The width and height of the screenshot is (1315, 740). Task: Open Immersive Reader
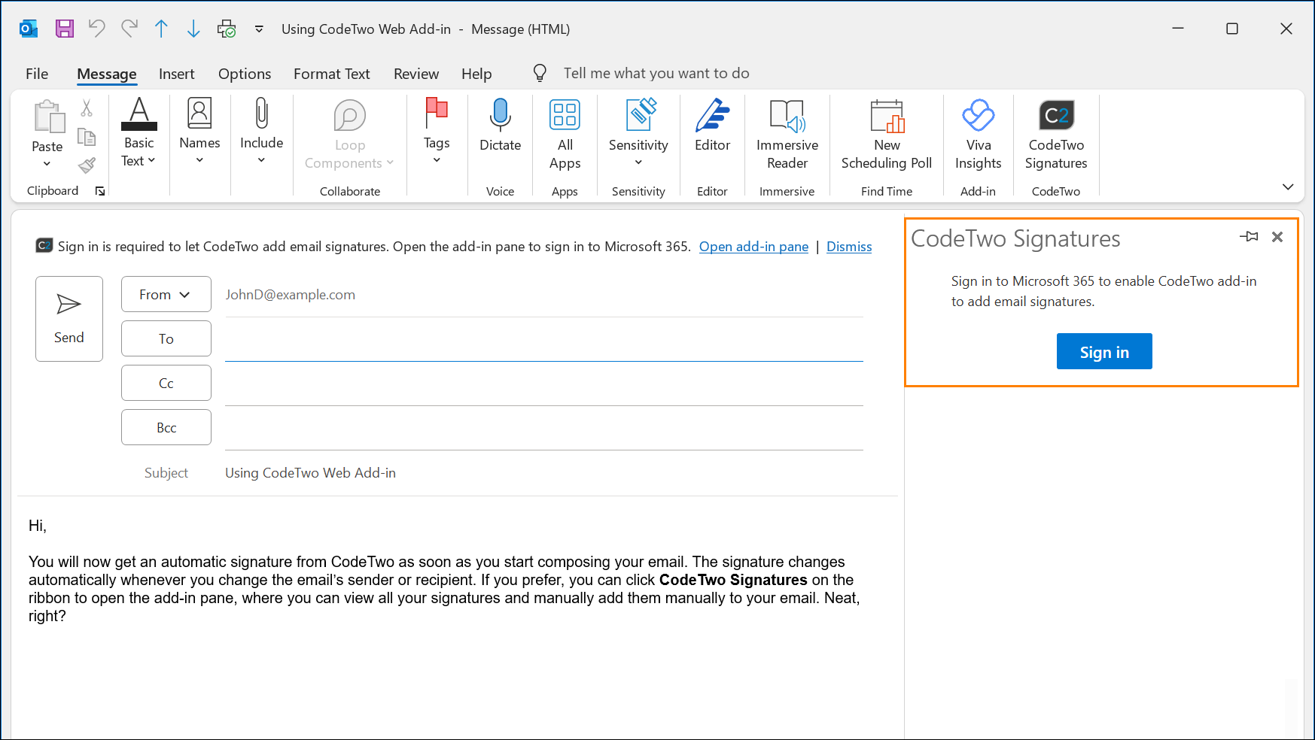(787, 135)
